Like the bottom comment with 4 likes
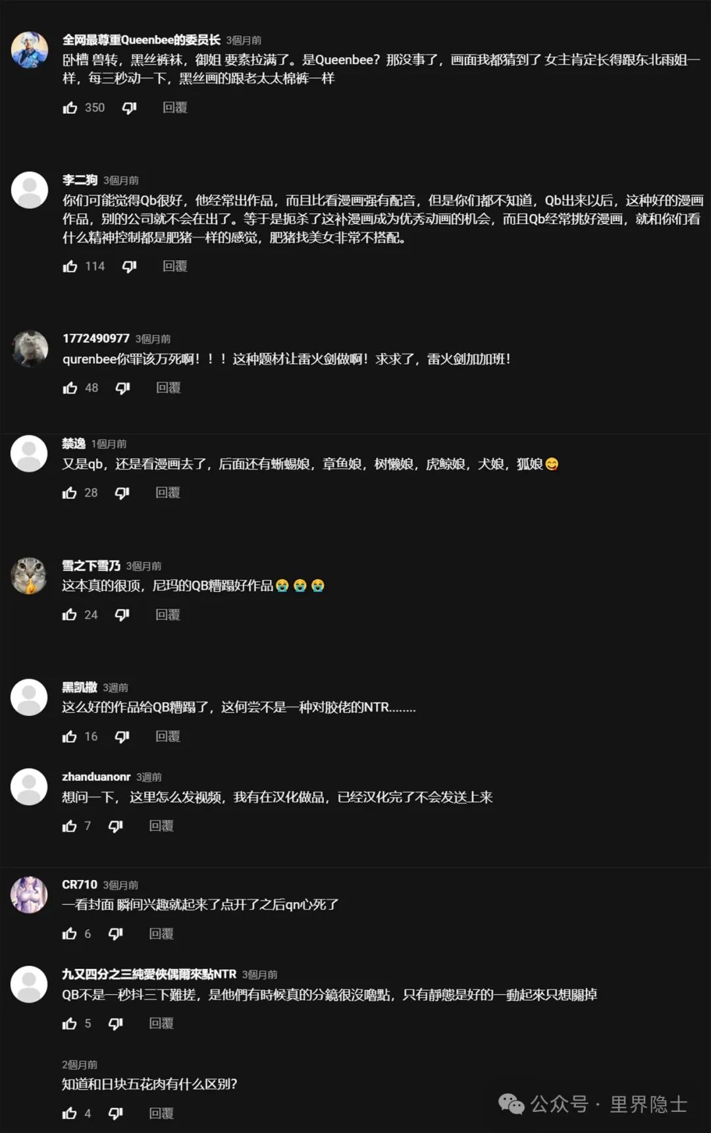 70,1113
